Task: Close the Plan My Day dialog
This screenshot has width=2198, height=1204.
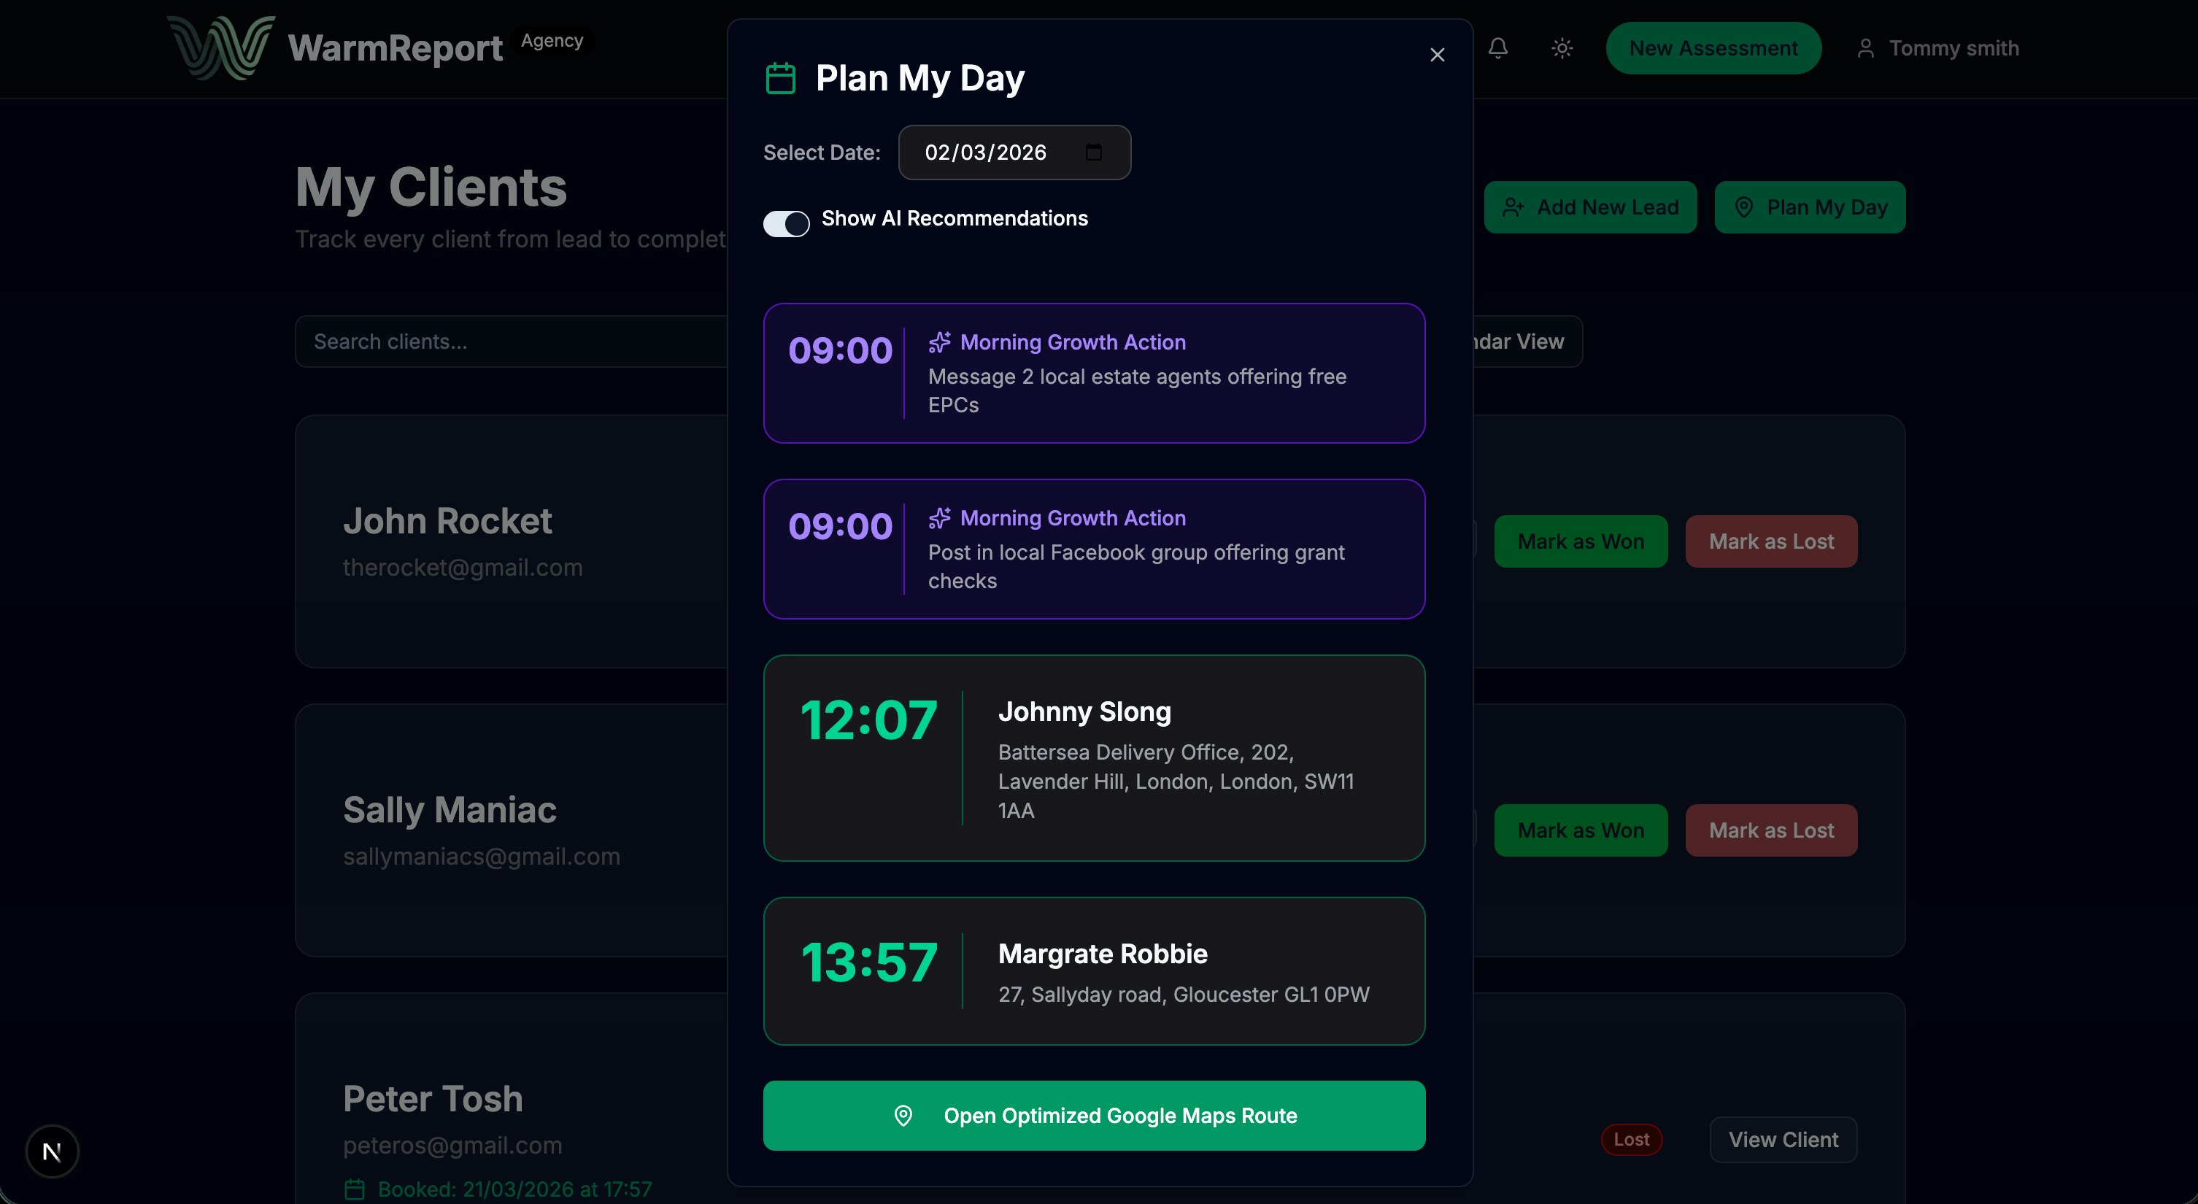Action: 1437,55
